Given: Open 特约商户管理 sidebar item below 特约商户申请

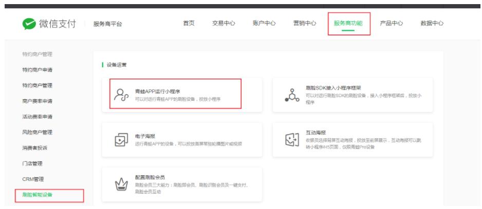Looking at the screenshot, I should 37,85.
